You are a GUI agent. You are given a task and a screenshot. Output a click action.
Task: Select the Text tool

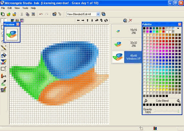click(x=3, y=76)
